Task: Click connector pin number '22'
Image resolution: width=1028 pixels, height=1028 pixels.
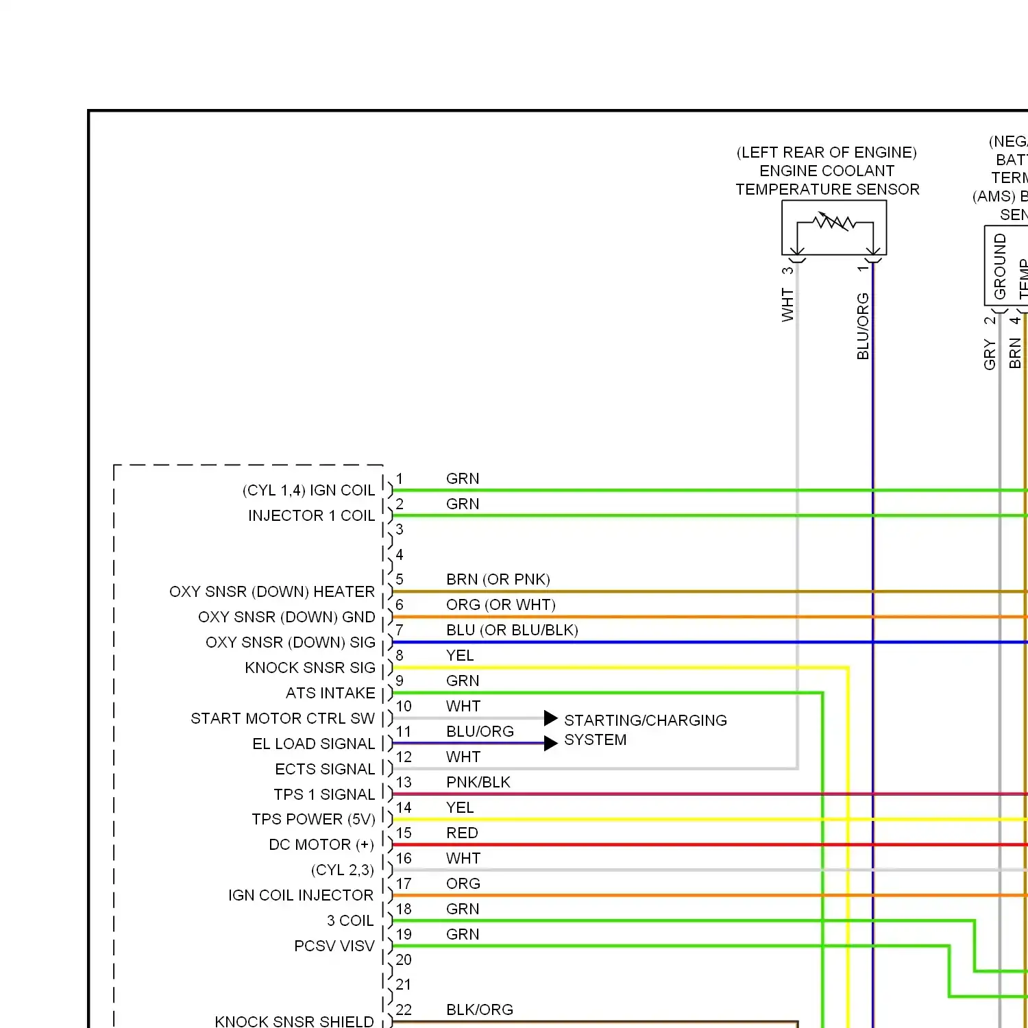Action: [404, 1009]
